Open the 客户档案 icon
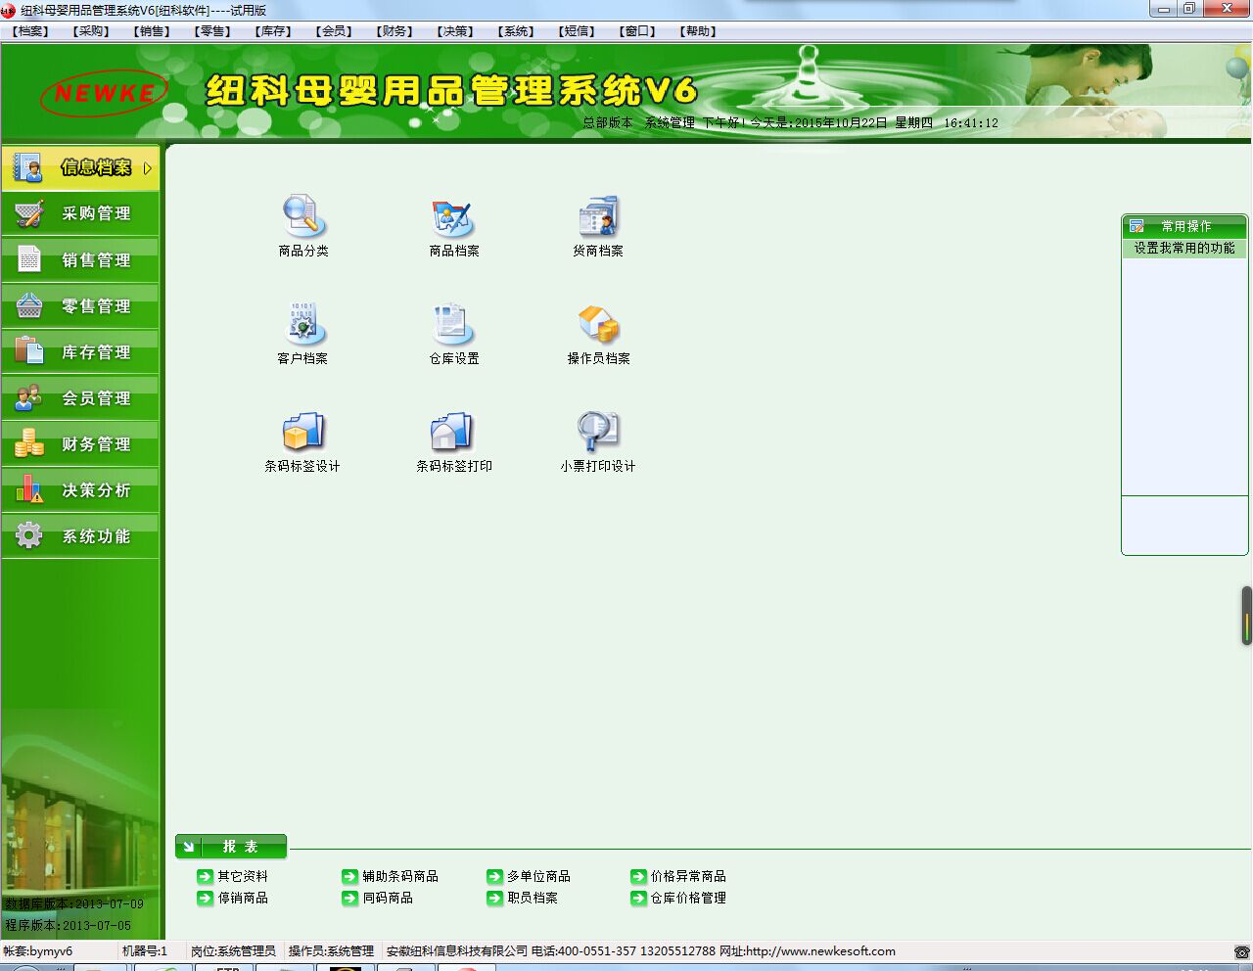 click(303, 325)
